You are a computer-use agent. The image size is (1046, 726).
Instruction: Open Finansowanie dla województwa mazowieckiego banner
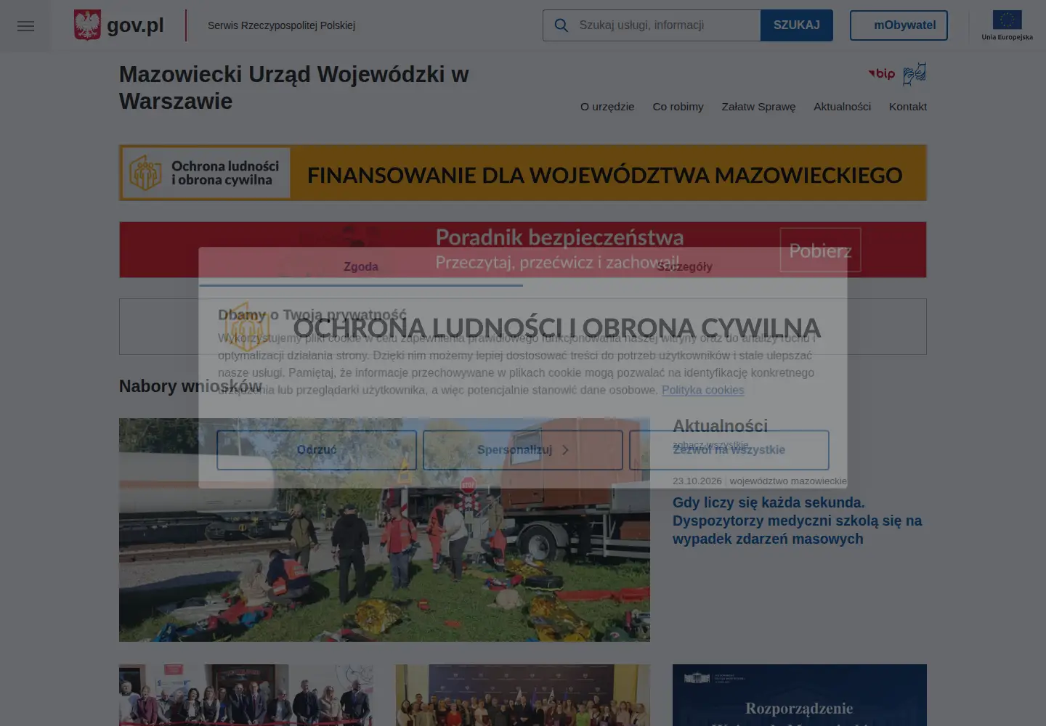523,173
